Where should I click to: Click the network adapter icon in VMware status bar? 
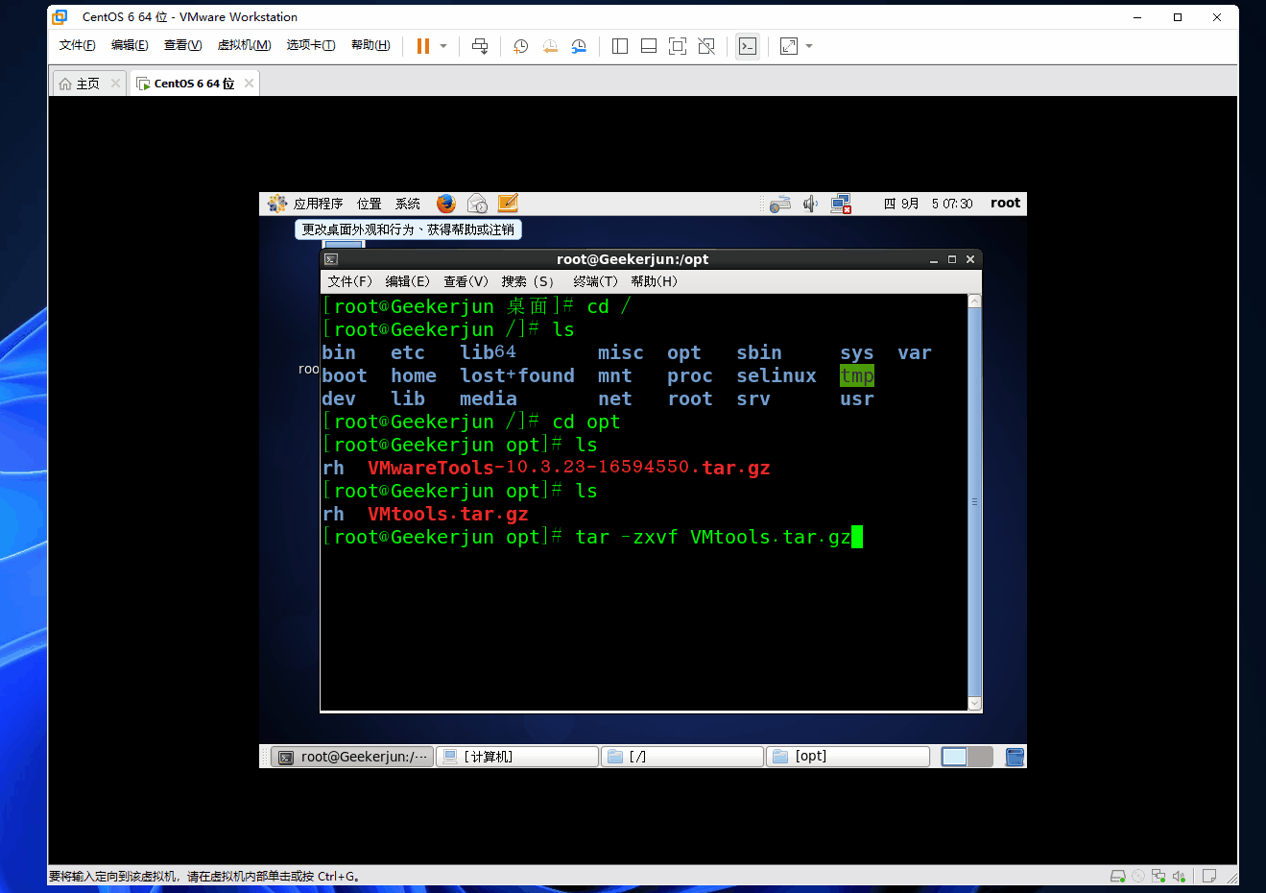coord(1159,876)
